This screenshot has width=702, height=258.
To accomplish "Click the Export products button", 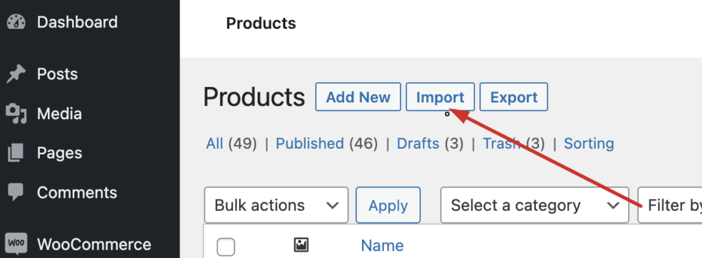I will [514, 97].
